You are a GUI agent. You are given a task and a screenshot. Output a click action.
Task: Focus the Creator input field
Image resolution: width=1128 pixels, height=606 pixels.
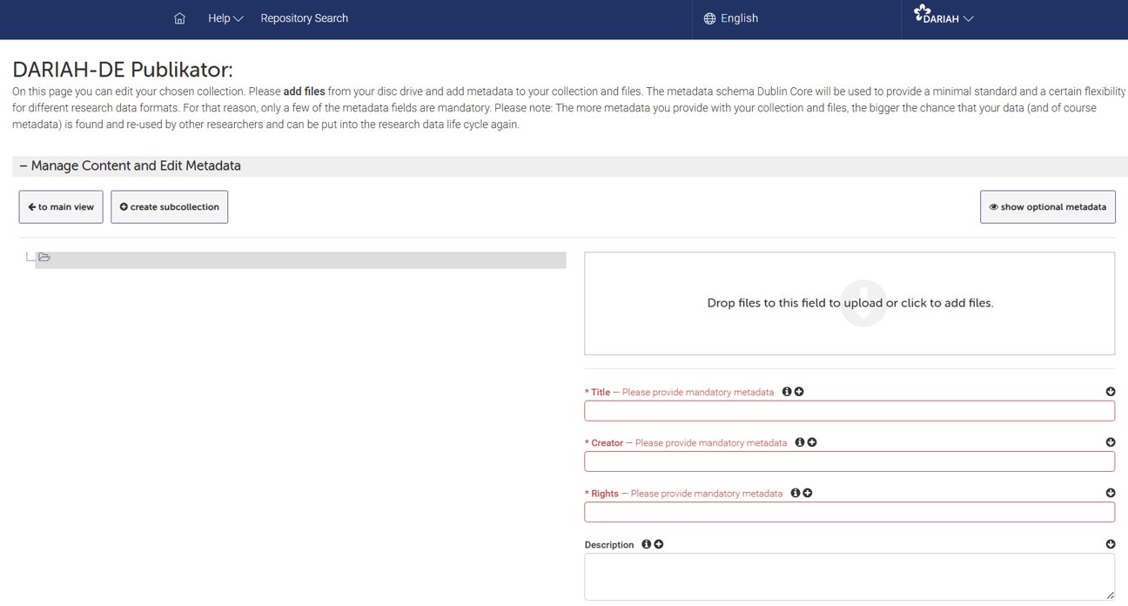(x=849, y=461)
